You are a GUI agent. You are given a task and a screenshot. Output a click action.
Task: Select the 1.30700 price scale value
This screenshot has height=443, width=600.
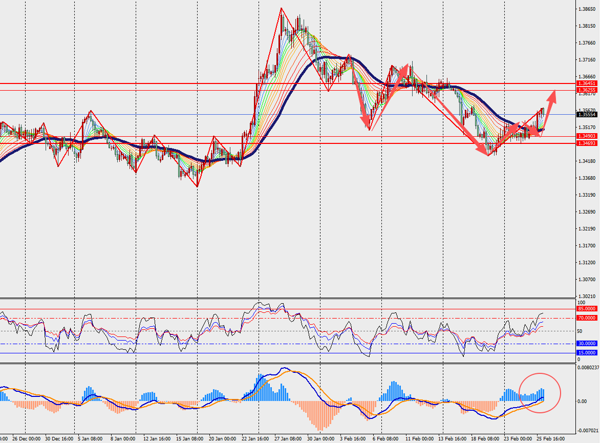coord(586,280)
